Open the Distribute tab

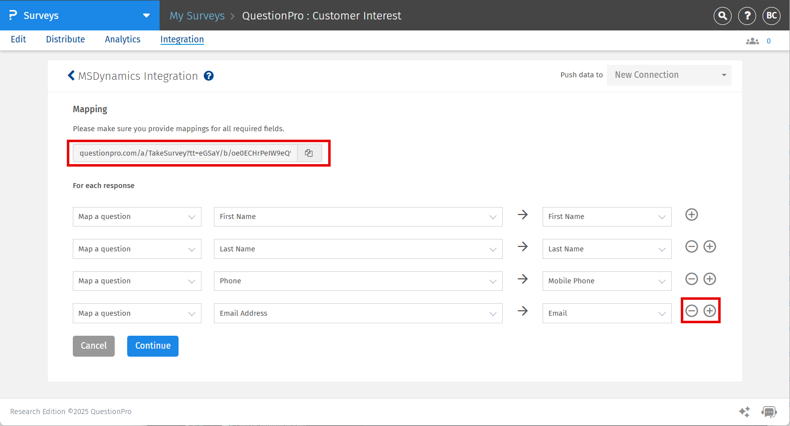pos(65,39)
